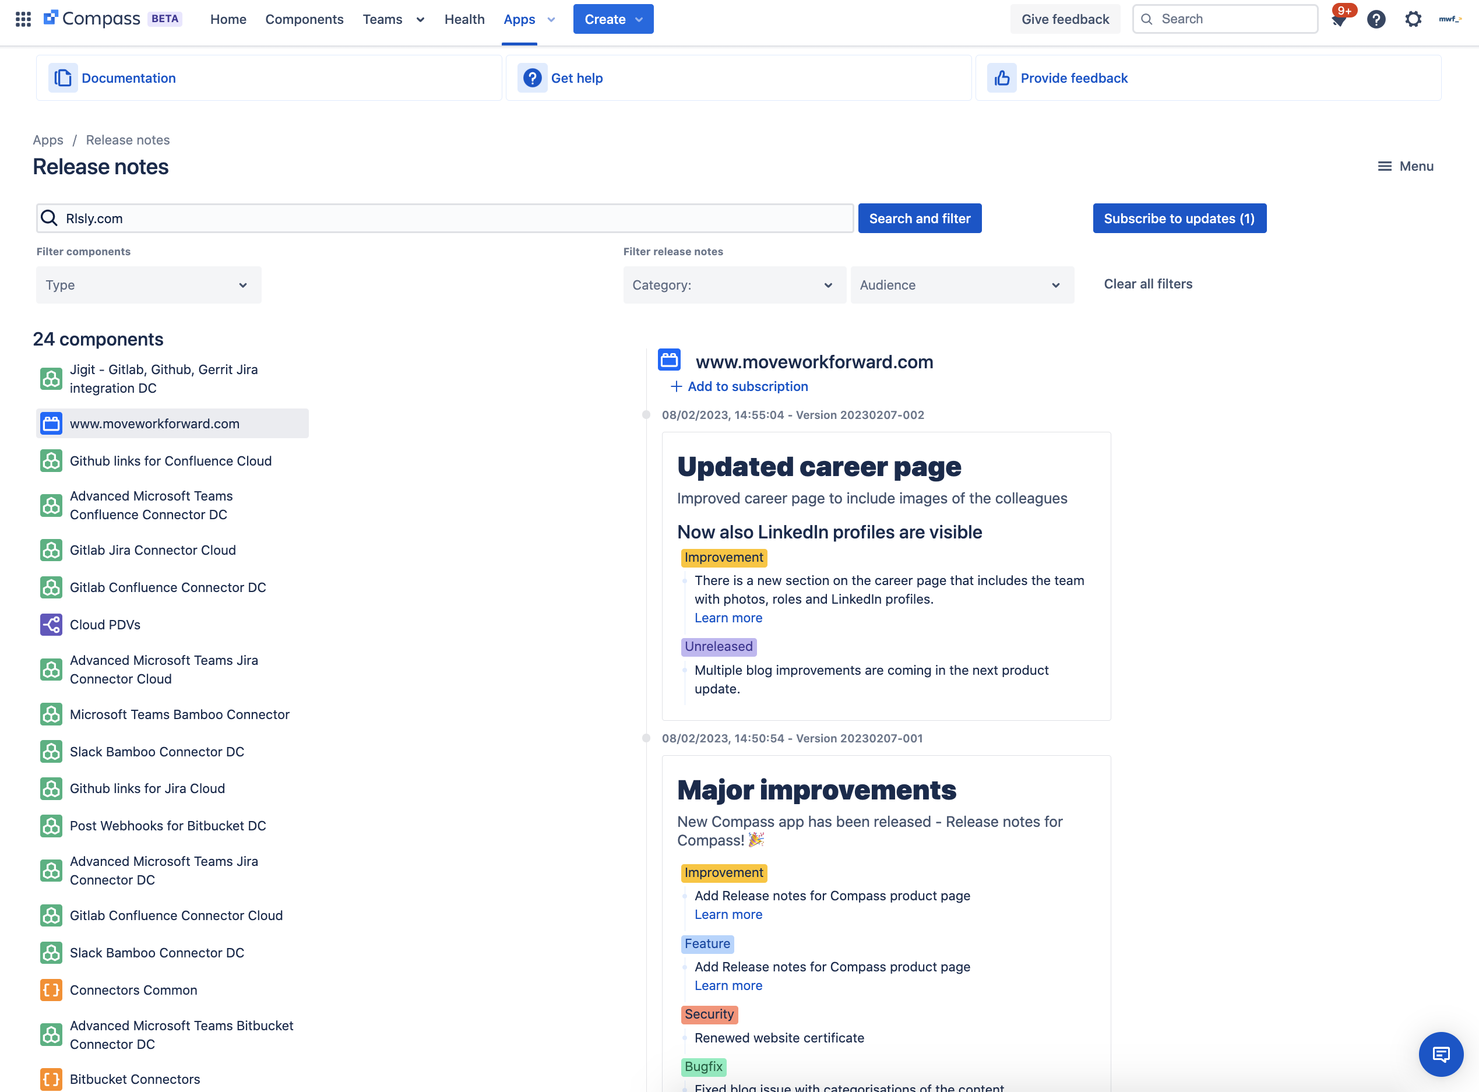Expand the Category filter dropdown
Viewport: 1479px width, 1092px height.
[x=734, y=285]
